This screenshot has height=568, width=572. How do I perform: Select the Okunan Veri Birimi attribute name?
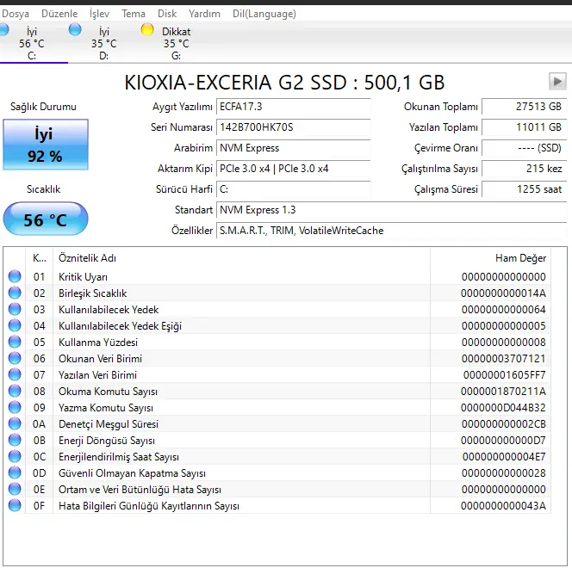pyautogui.click(x=100, y=359)
